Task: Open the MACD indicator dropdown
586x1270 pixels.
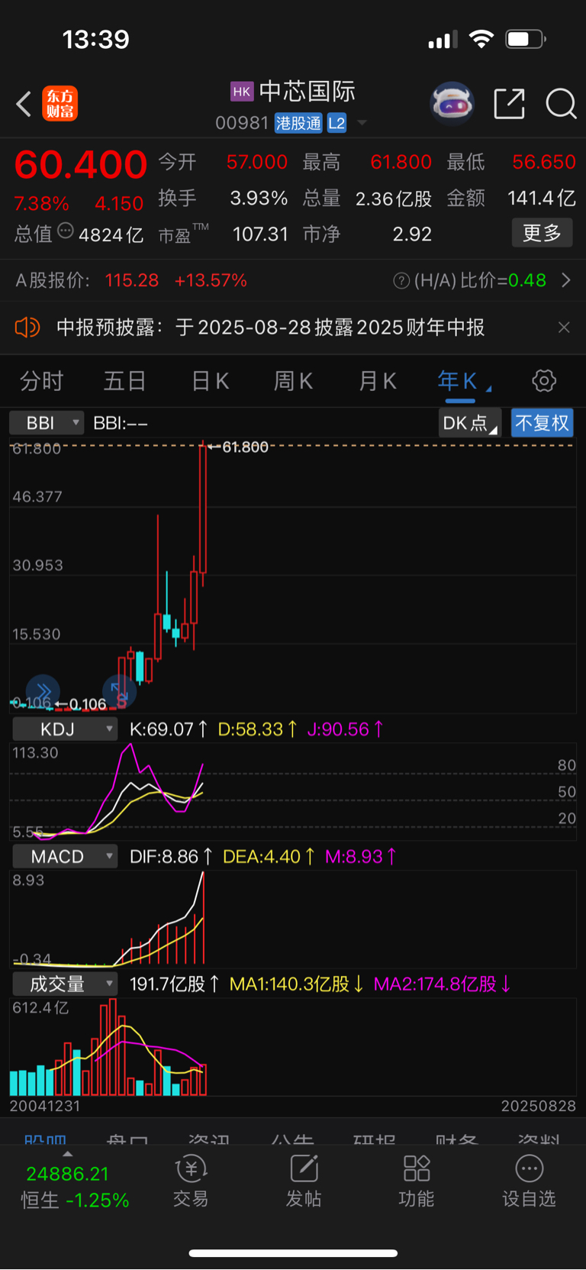Action: point(65,857)
